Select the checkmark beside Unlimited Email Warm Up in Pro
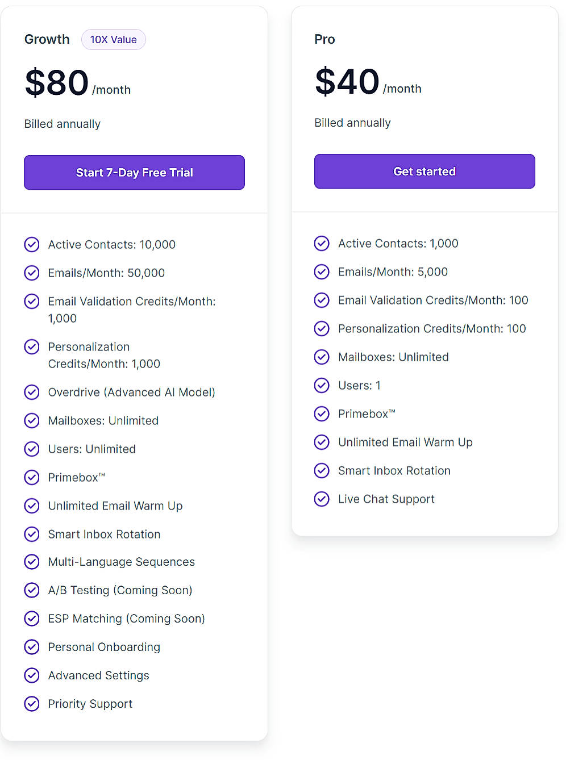This screenshot has width=566, height=760. tap(322, 442)
